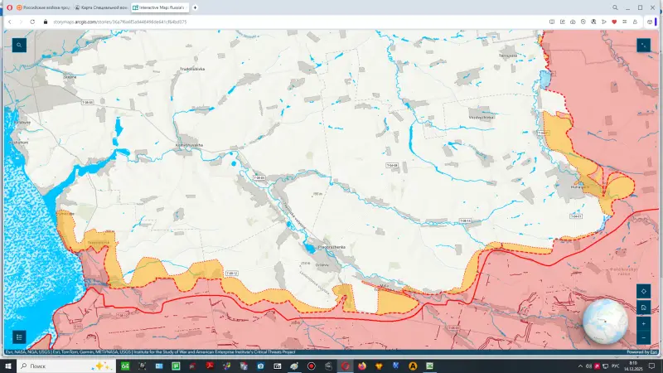Expand the map to fullscreen

point(644,45)
